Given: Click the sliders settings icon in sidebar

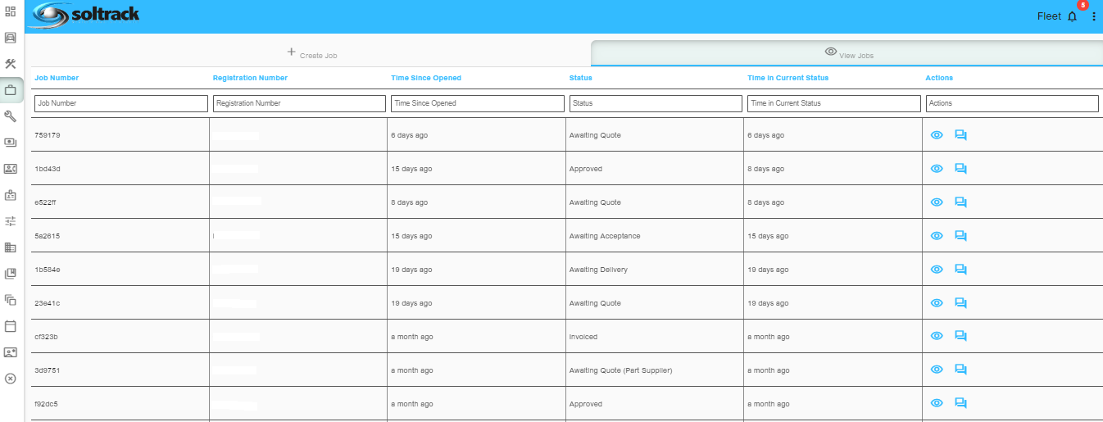Looking at the screenshot, I should click(11, 221).
